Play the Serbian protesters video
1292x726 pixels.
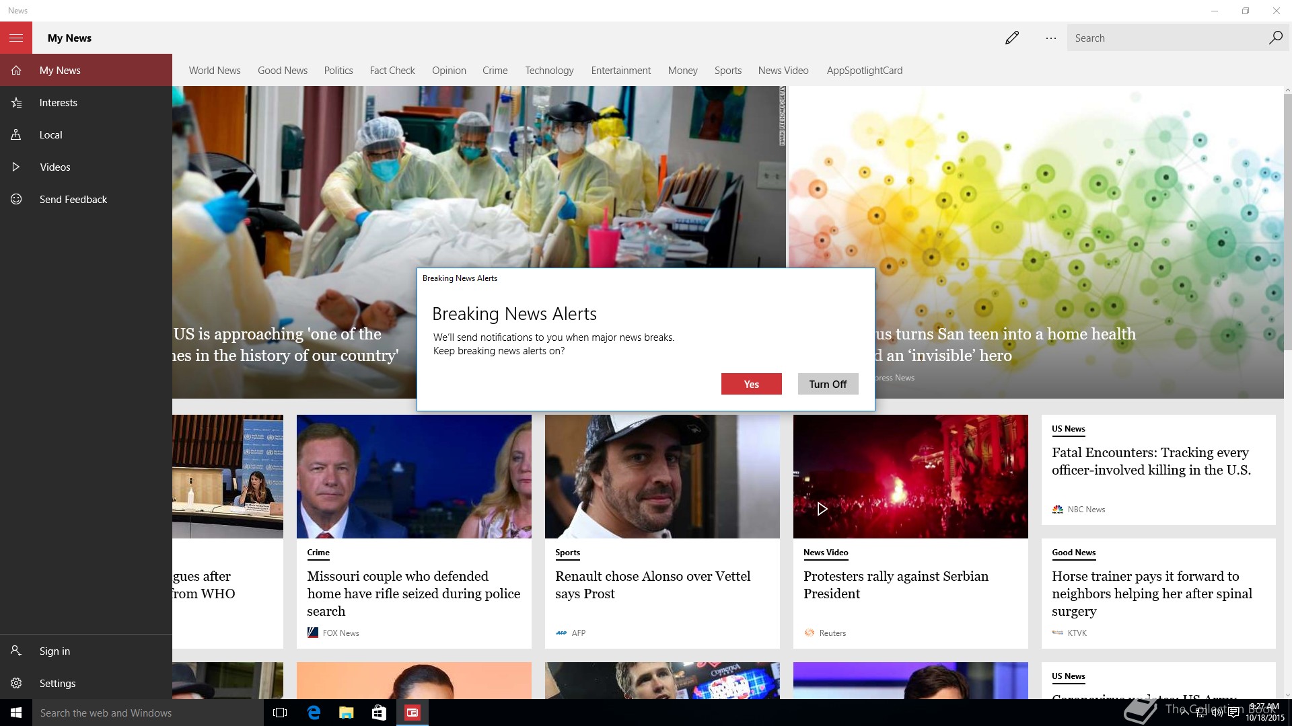click(x=822, y=509)
